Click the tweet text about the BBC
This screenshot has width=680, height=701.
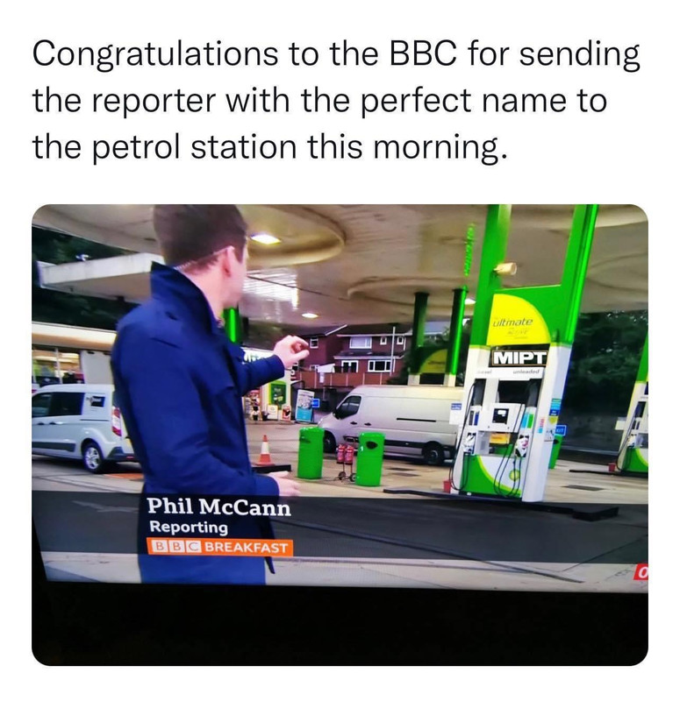point(336,101)
